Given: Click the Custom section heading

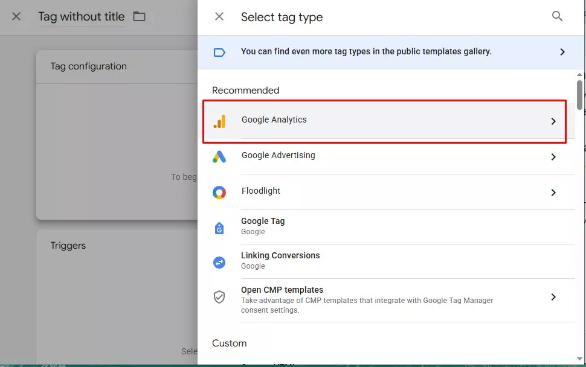Looking at the screenshot, I should (x=229, y=343).
